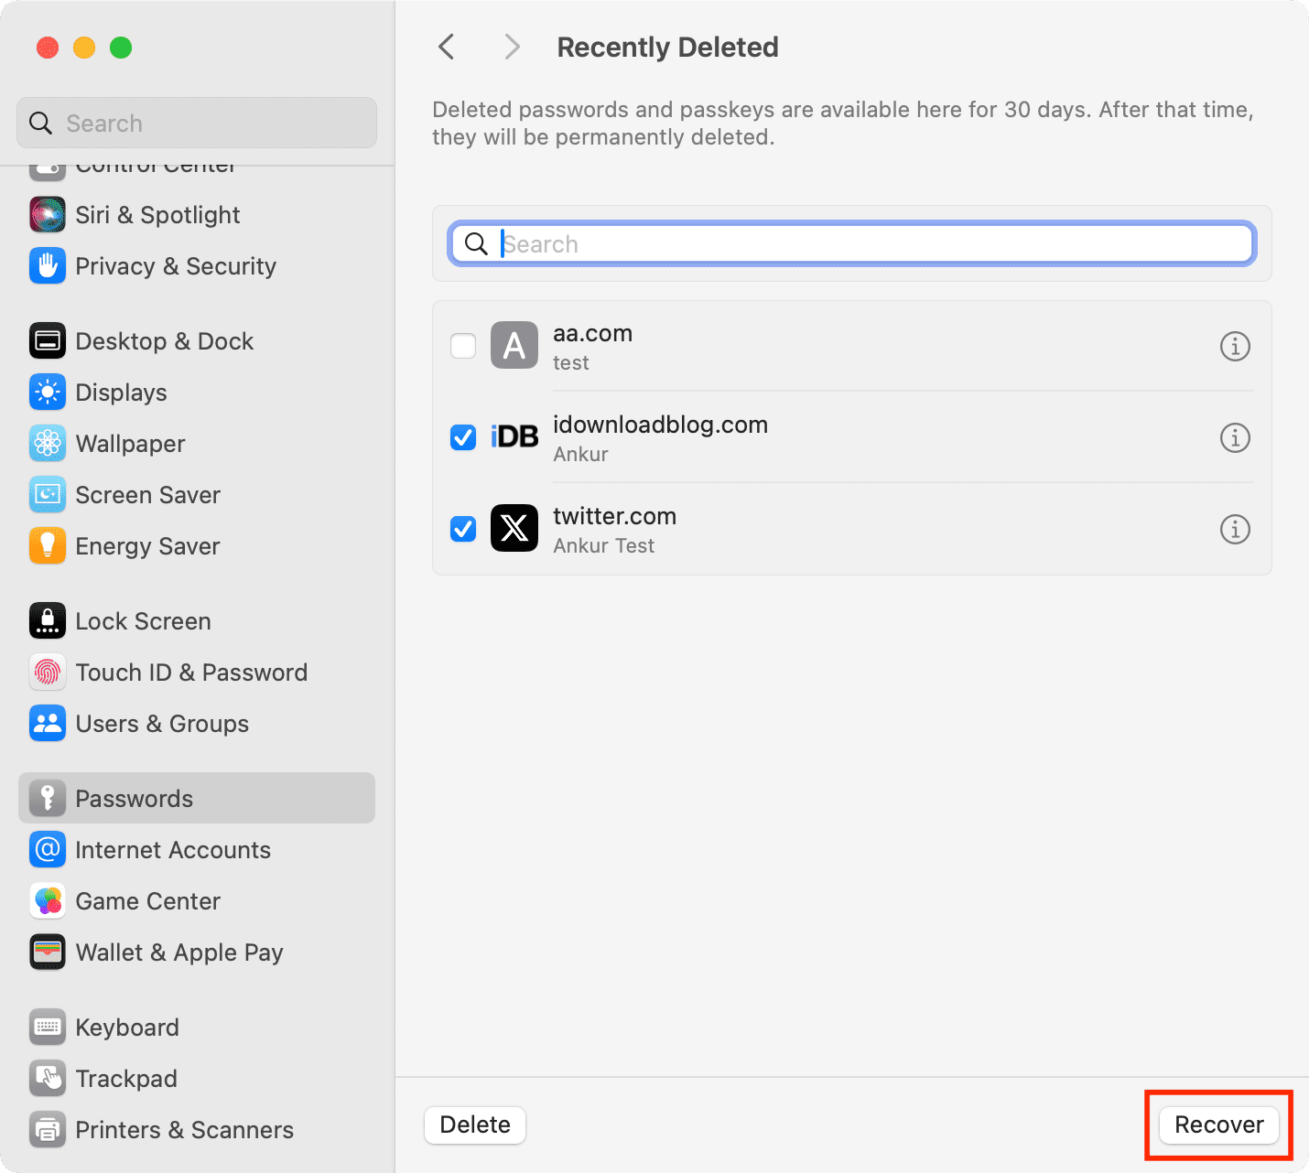Click the Game Center bubbles icon

(48, 901)
